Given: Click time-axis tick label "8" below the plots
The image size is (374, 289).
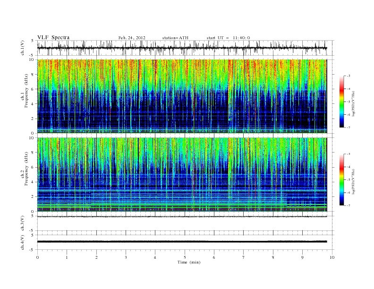Looking at the screenshot, I should (273, 257).
